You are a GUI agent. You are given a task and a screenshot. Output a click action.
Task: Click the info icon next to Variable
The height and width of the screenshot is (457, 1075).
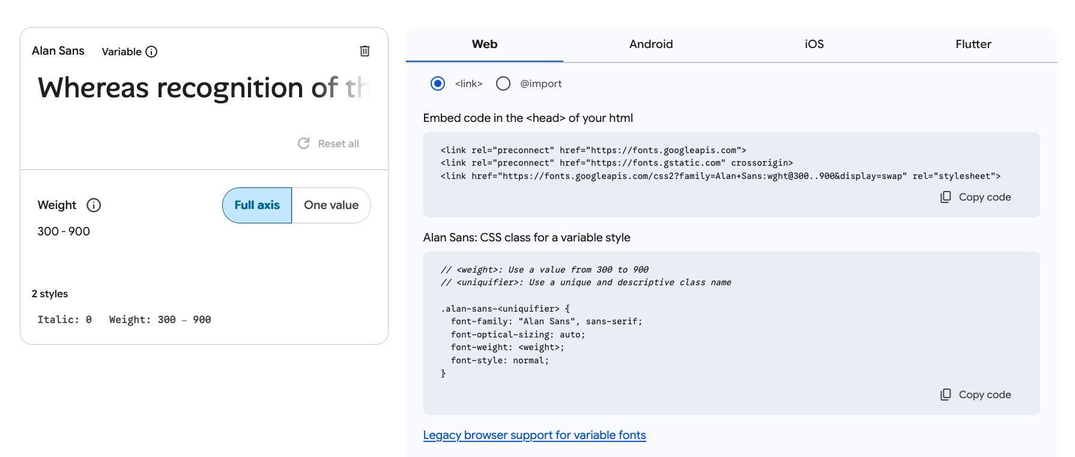[x=151, y=52]
